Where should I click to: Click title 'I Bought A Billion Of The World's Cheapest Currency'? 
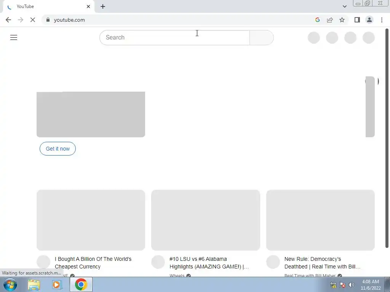coord(93,263)
